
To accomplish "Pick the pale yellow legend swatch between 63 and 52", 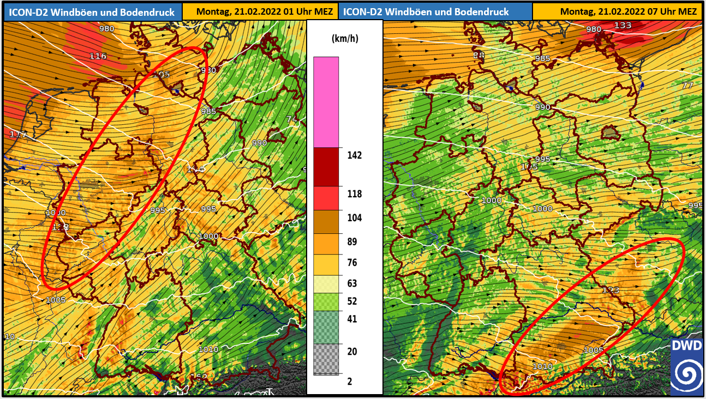I will 326,285.
